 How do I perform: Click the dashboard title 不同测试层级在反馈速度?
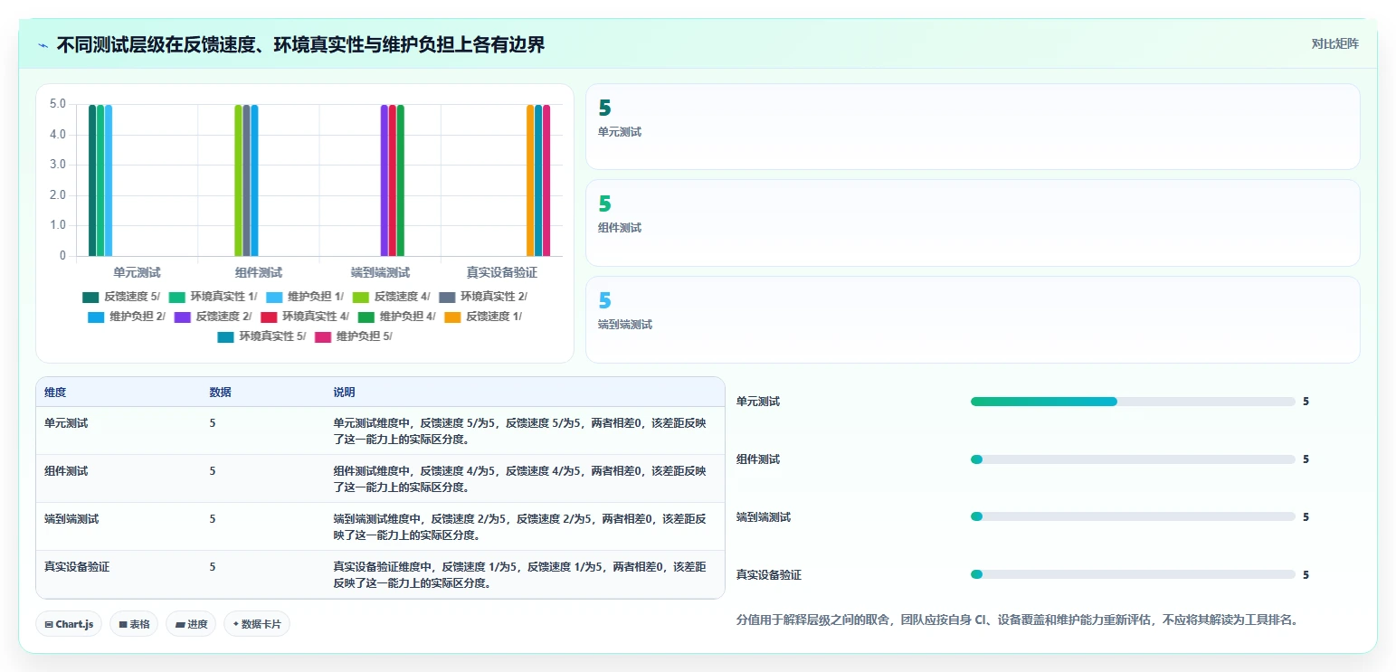[300, 44]
